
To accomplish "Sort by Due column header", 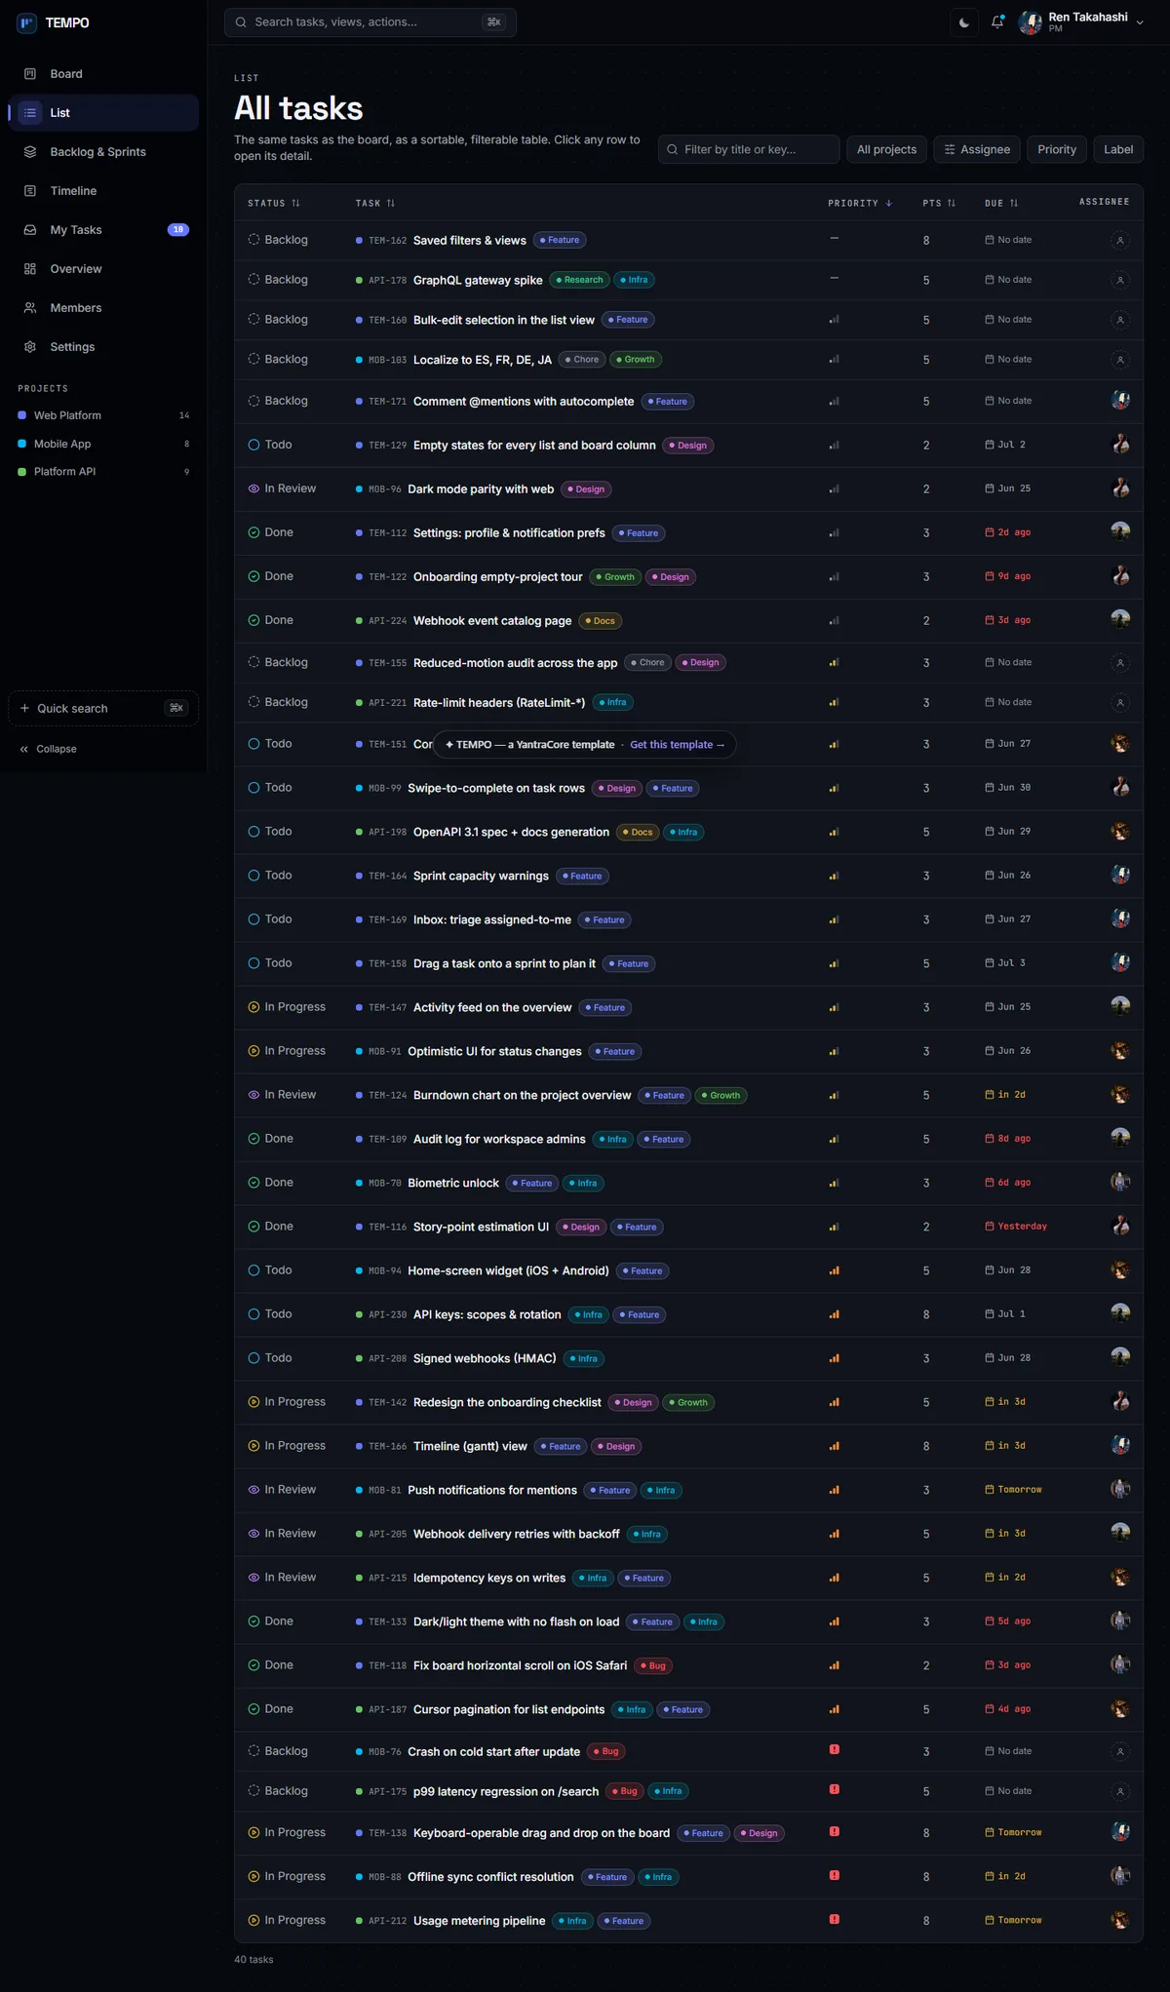I will 1001,204.
